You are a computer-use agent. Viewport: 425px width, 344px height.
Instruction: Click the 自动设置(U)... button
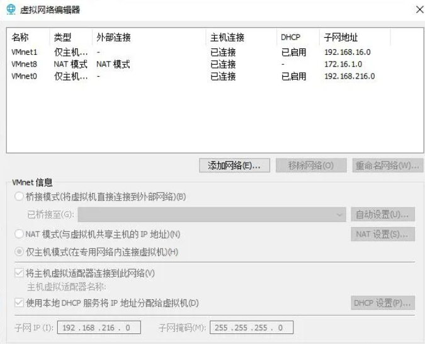click(383, 214)
